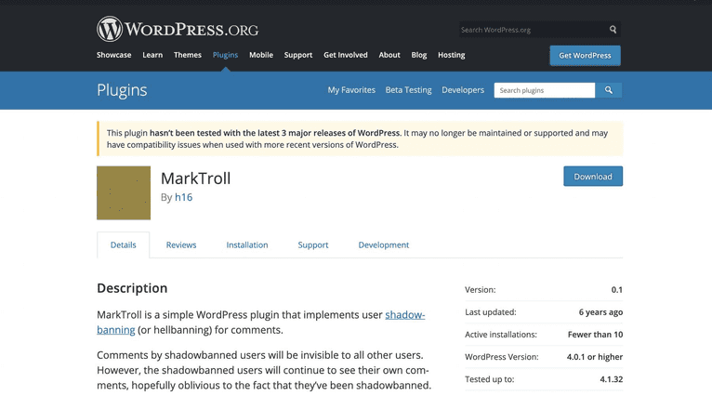Select the Support tab
Viewport: 712px width, 396px height.
pyautogui.click(x=313, y=244)
